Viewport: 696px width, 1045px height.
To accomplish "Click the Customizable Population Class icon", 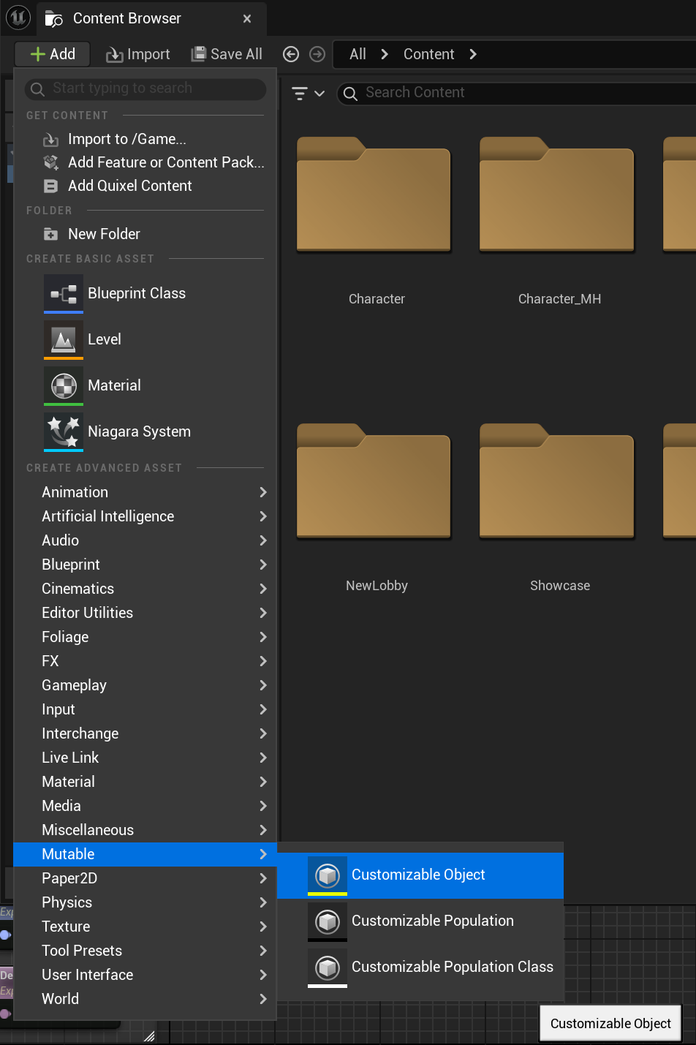I will click(x=328, y=967).
